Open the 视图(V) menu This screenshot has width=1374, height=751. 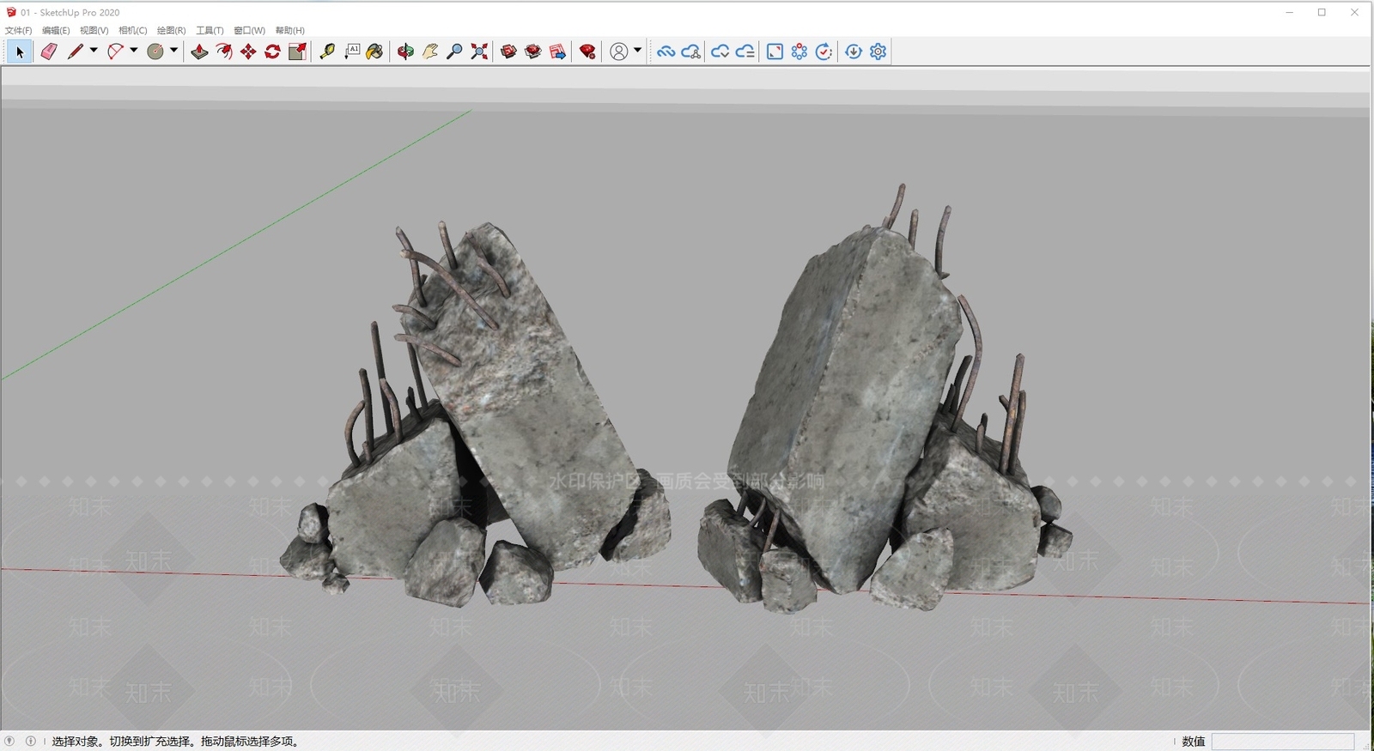(x=94, y=30)
